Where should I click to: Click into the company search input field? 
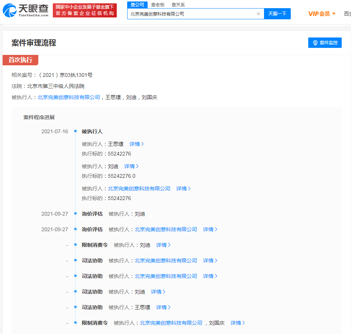click(191, 14)
